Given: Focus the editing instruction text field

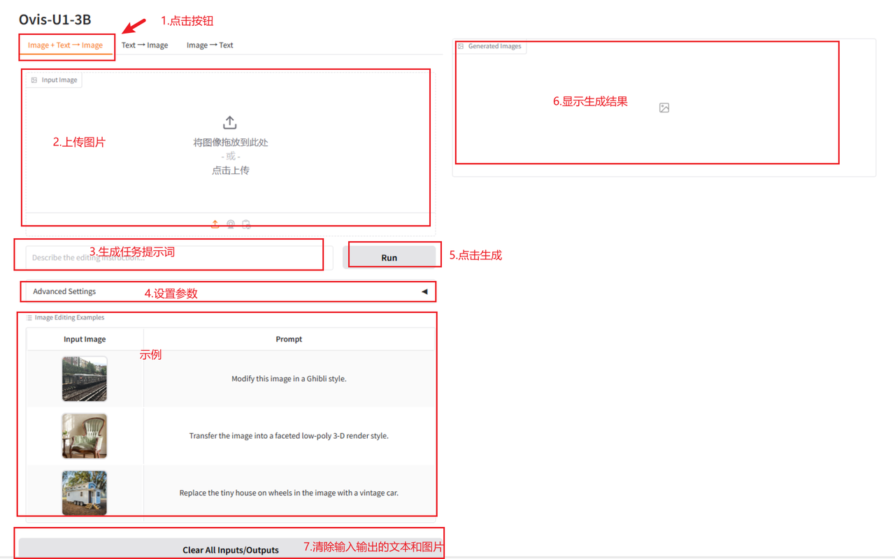Looking at the screenshot, I should tap(179, 258).
